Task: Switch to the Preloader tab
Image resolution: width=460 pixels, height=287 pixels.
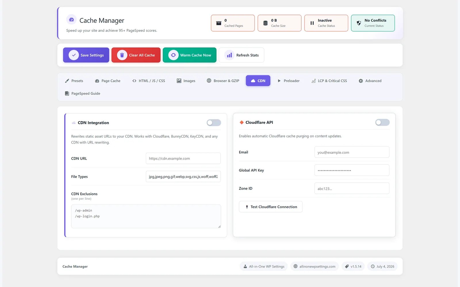Action: 289,81
